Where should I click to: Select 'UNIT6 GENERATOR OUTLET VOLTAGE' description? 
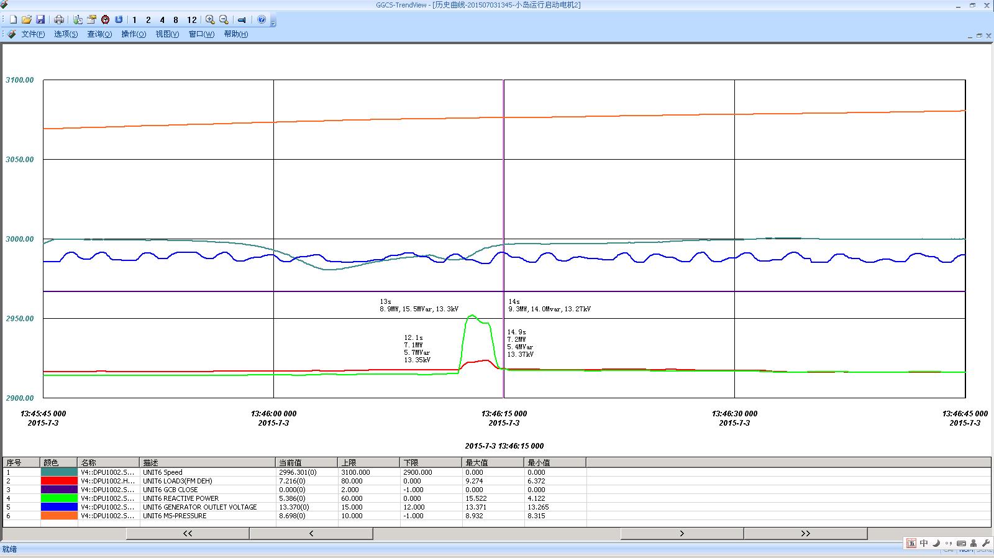pyautogui.click(x=200, y=507)
